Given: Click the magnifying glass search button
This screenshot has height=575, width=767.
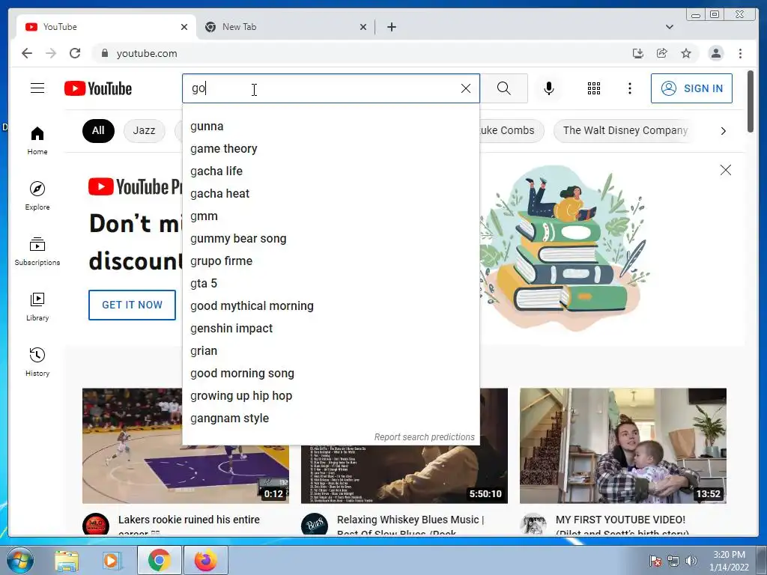Looking at the screenshot, I should (x=504, y=88).
